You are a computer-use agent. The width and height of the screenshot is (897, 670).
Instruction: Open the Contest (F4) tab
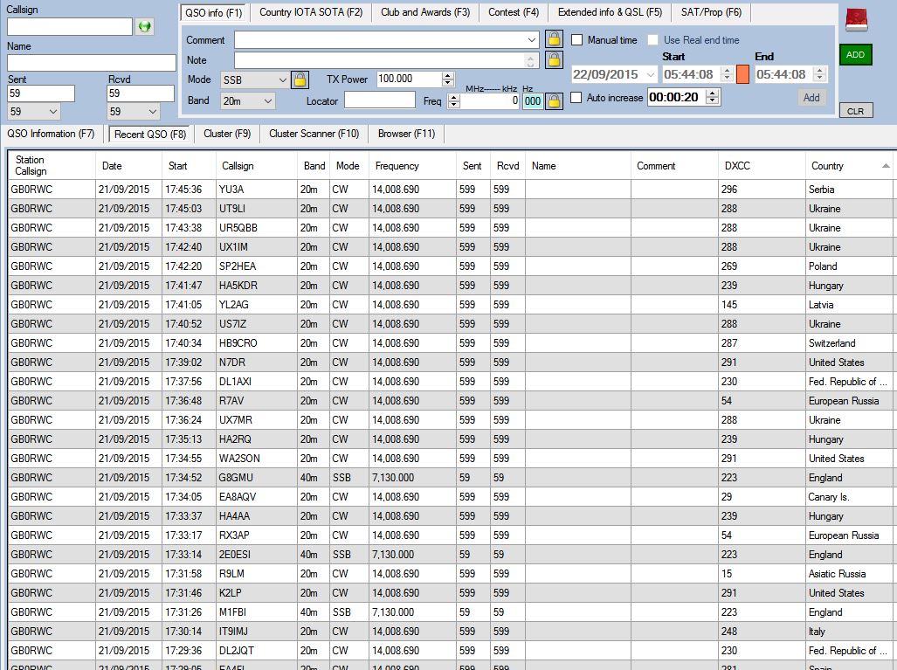(514, 12)
